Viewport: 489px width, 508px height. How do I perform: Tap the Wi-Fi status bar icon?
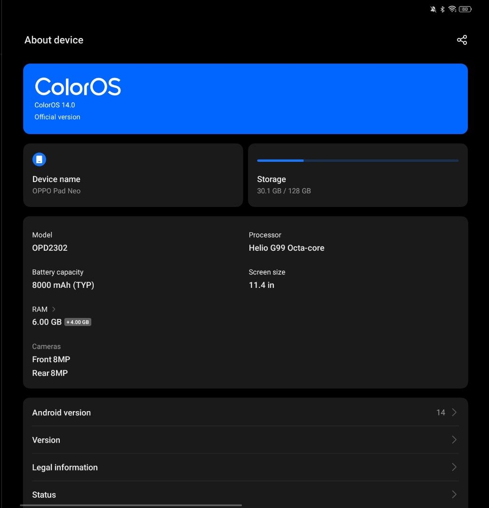(452, 9)
